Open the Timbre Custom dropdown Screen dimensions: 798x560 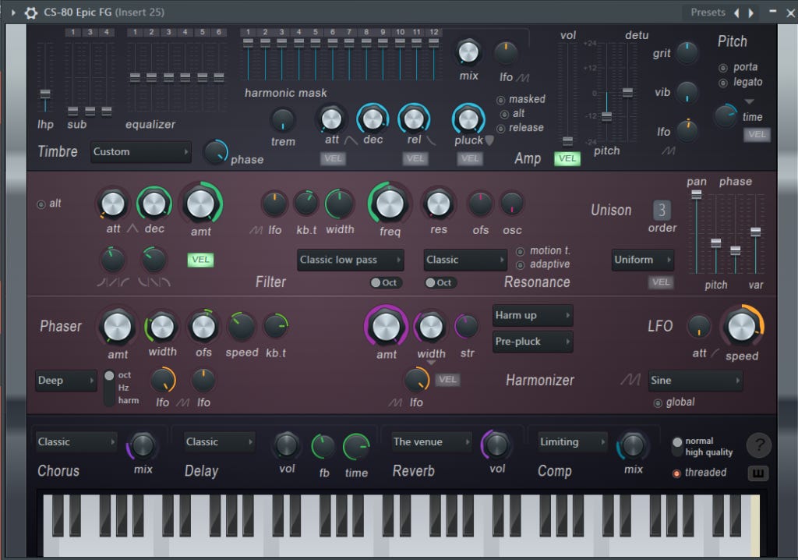click(141, 152)
